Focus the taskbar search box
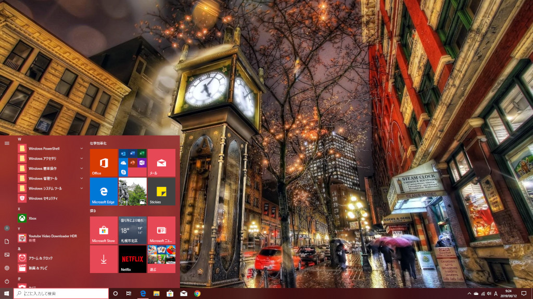The width and height of the screenshot is (533, 299). [x=61, y=294]
